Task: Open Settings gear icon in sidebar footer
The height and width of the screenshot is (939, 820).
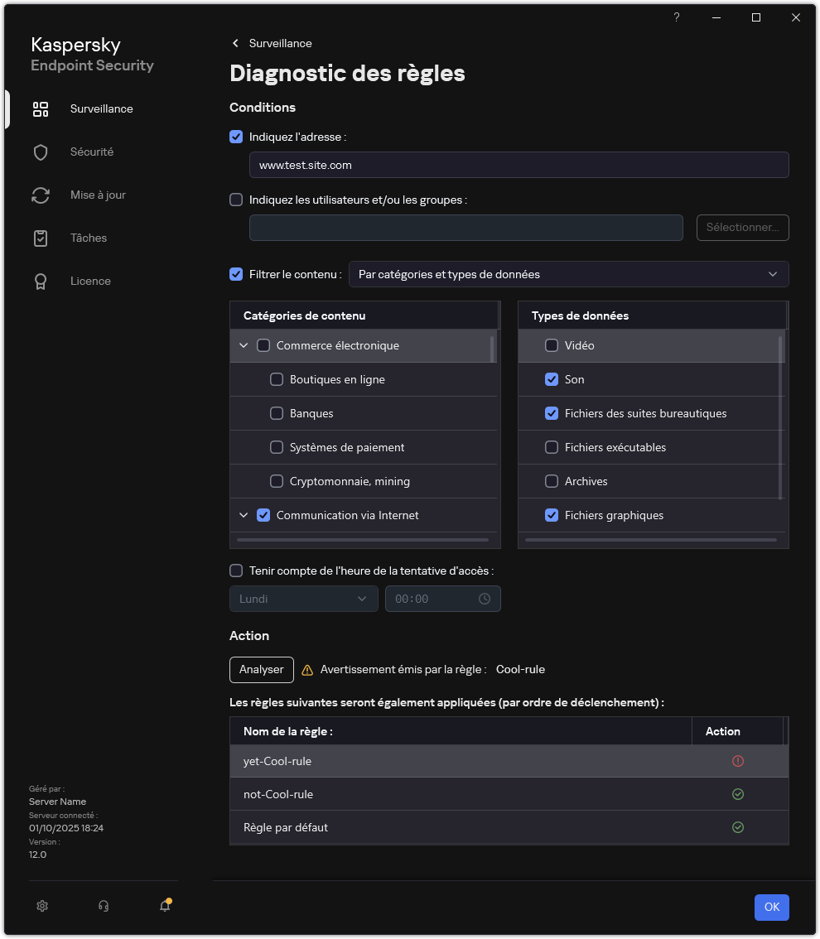Action: point(42,906)
